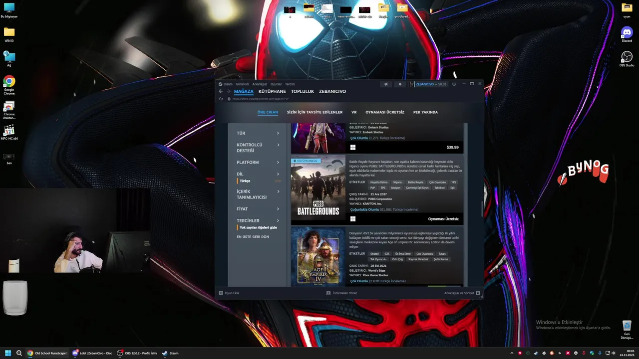Click the download icon for İndirmeleri Yönet

tap(328, 293)
